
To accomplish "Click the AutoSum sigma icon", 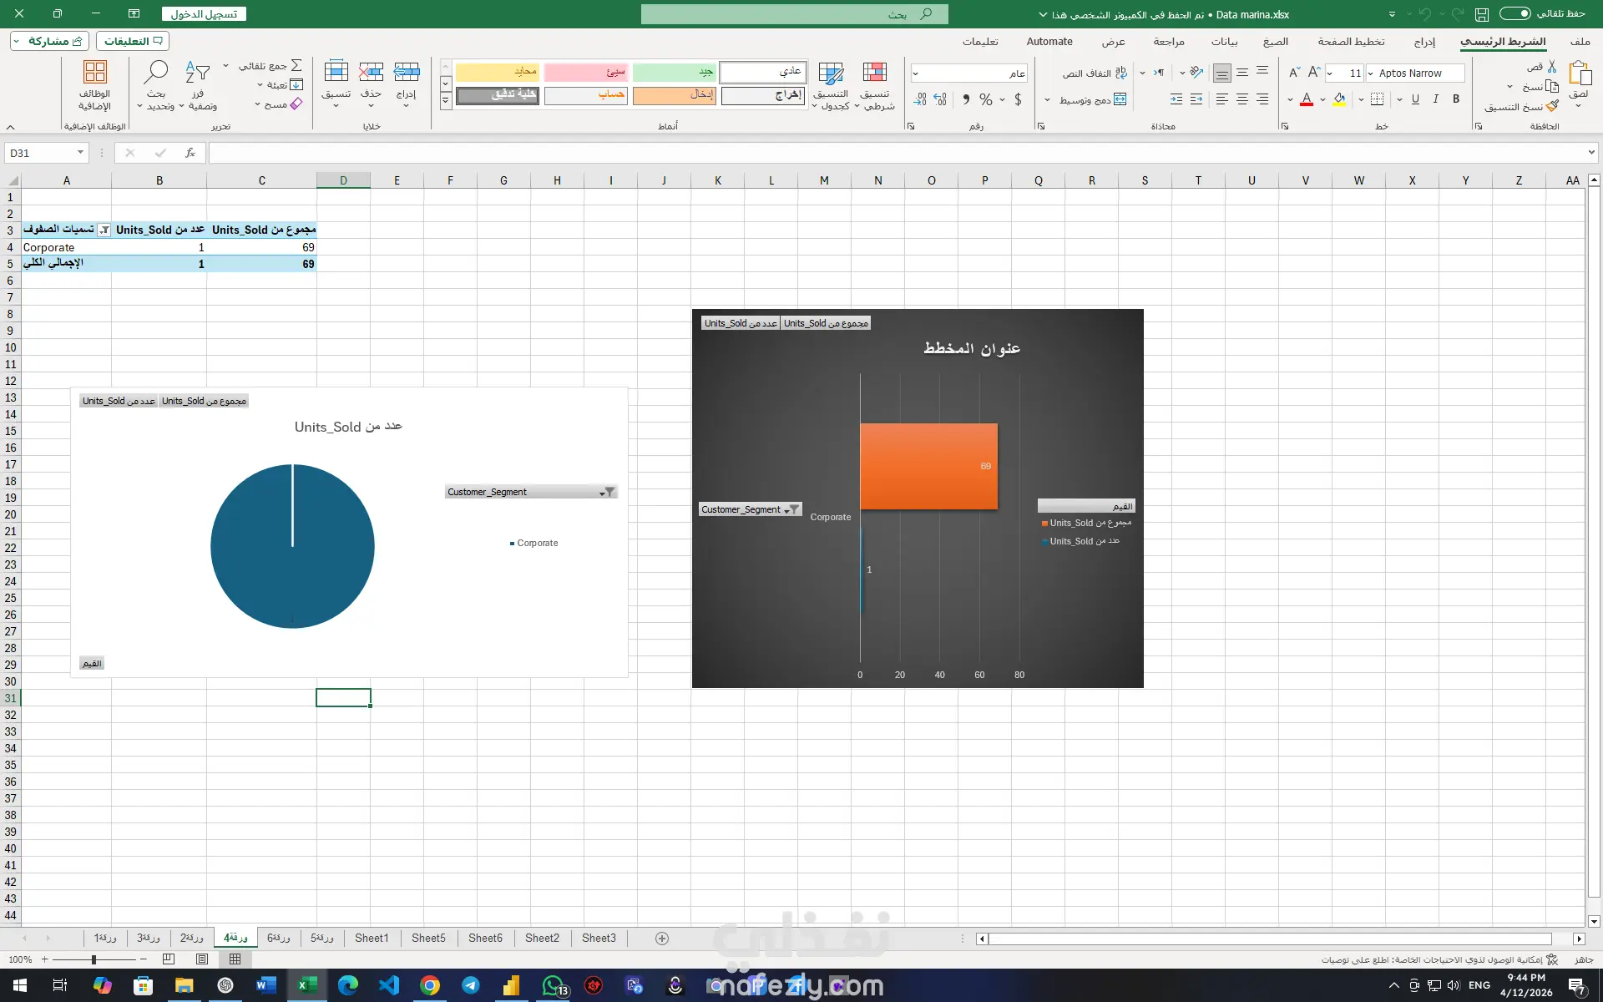I will 296,65.
